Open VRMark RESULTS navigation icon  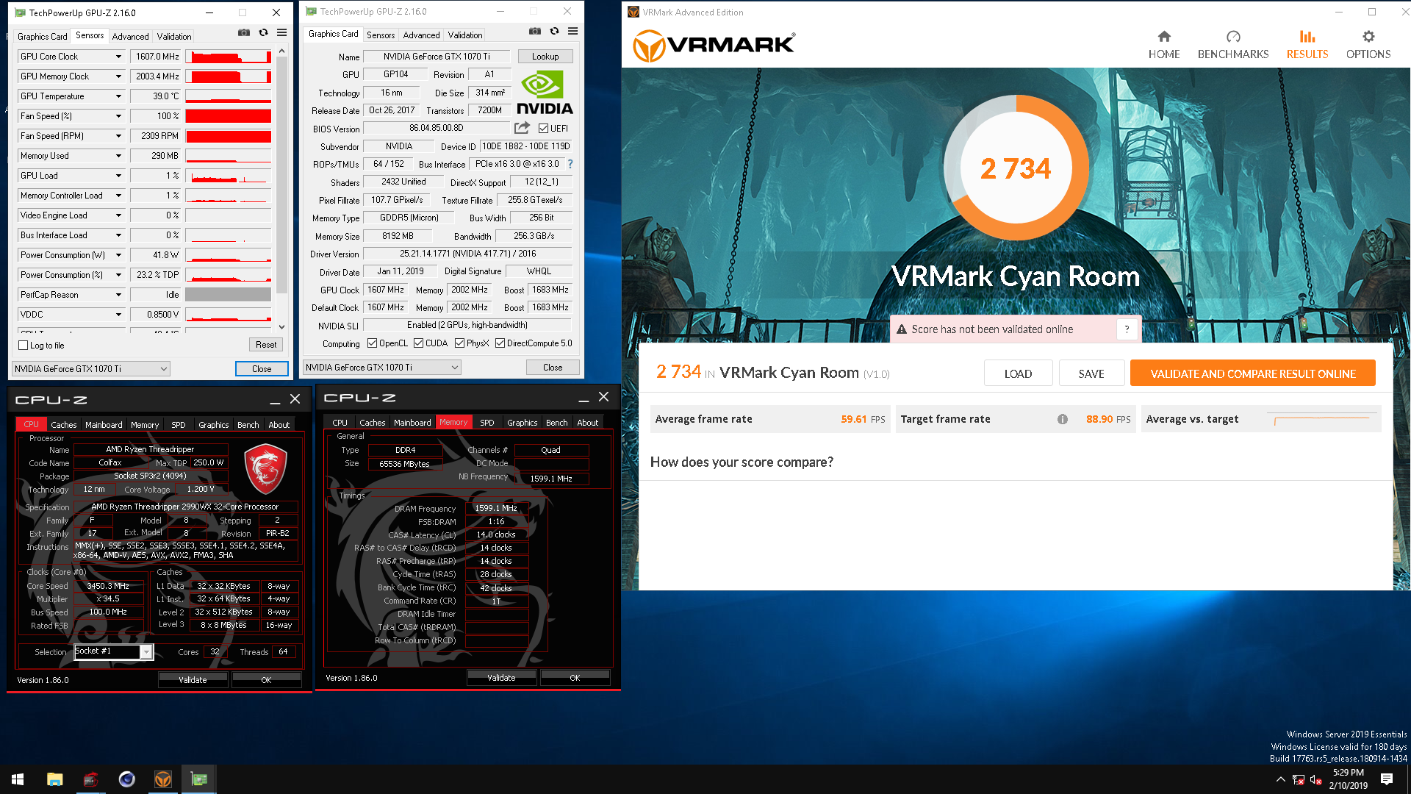(1307, 37)
